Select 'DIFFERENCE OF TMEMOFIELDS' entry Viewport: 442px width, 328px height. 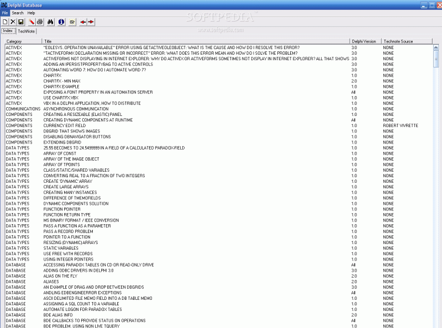(x=219, y=198)
